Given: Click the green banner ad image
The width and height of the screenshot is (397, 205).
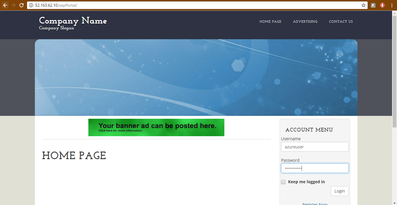Looking at the screenshot, I should (x=156, y=127).
